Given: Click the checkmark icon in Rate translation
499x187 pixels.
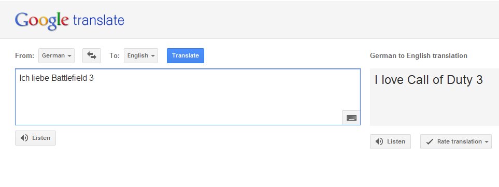Looking at the screenshot, I should (430, 142).
